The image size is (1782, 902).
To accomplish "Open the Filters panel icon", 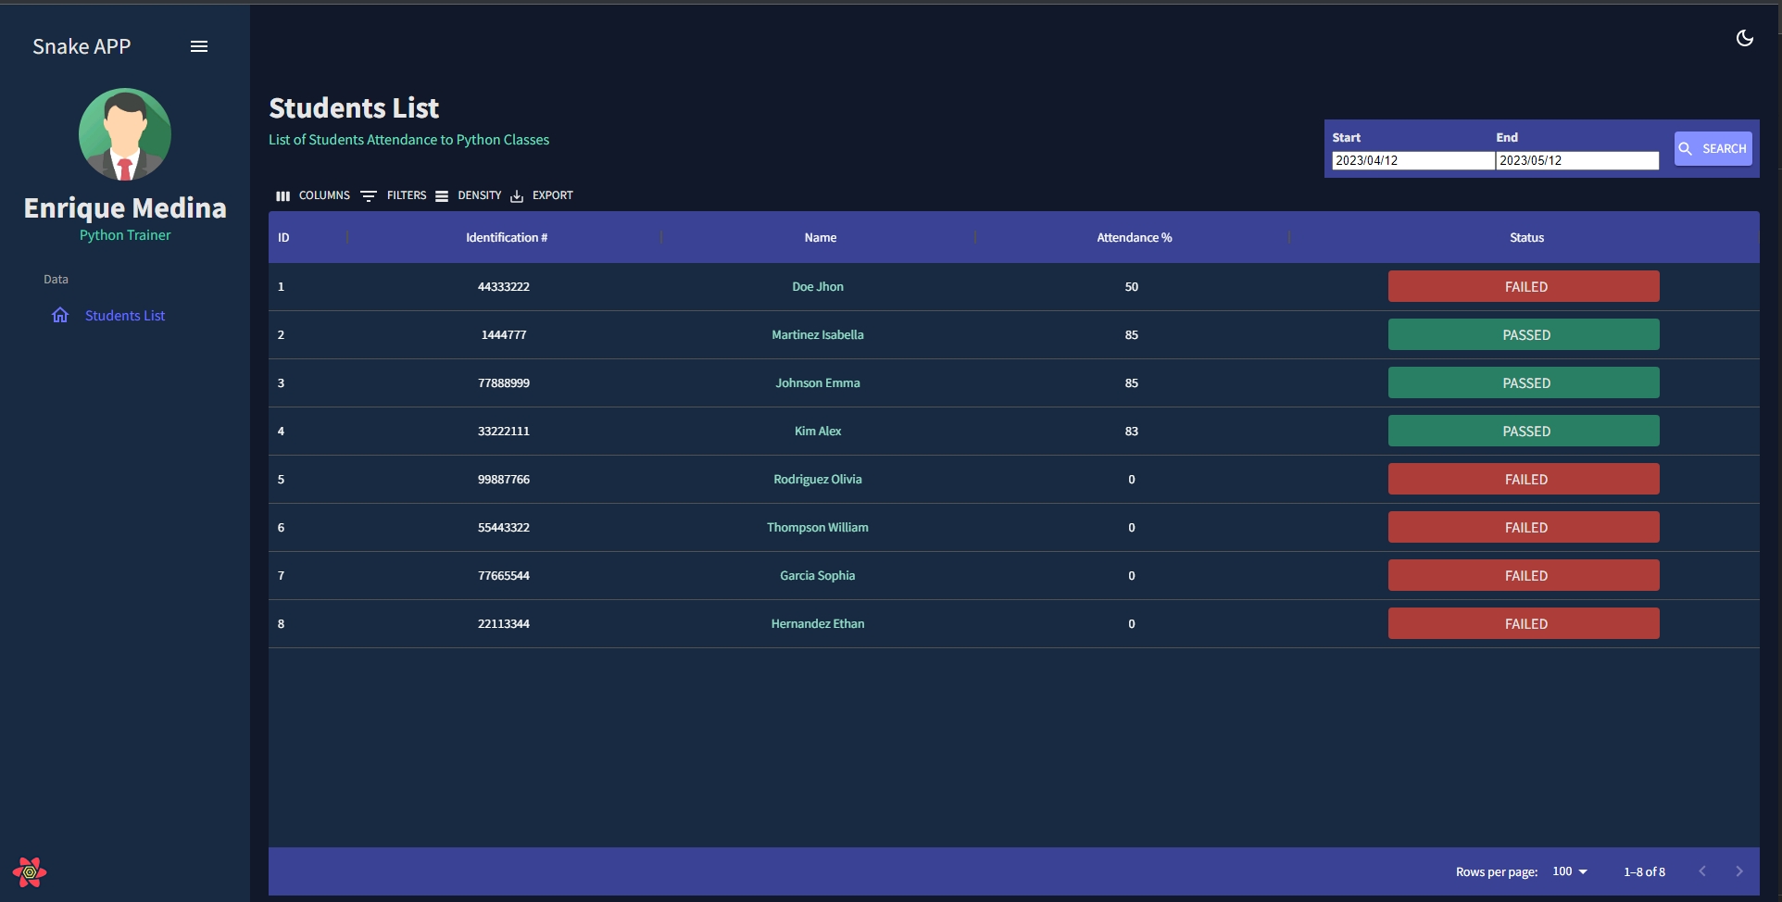I will pos(368,195).
